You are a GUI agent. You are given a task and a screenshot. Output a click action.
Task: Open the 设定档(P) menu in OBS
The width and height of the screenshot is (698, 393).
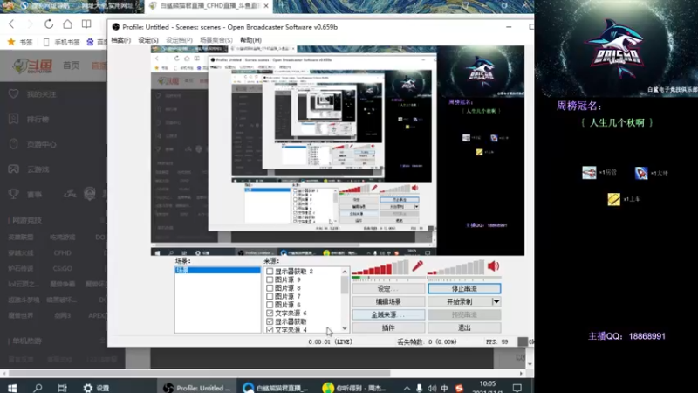[x=180, y=40]
